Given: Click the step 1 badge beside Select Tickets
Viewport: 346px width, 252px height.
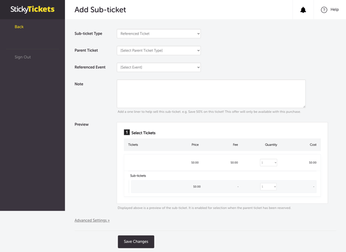Looking at the screenshot, I should pyautogui.click(x=127, y=132).
